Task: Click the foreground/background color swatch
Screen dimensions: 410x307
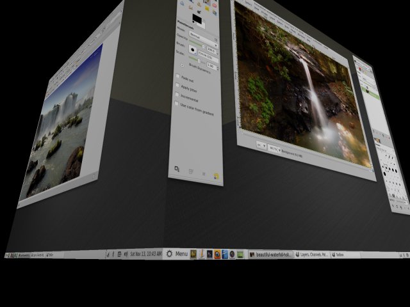Action: (197, 19)
